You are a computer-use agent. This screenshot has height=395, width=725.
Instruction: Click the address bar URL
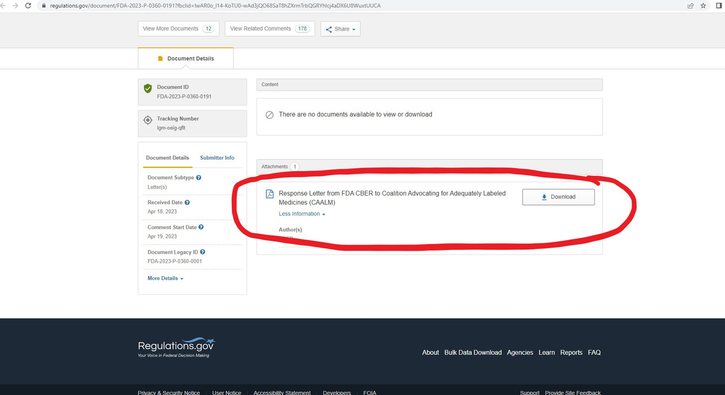pos(215,6)
